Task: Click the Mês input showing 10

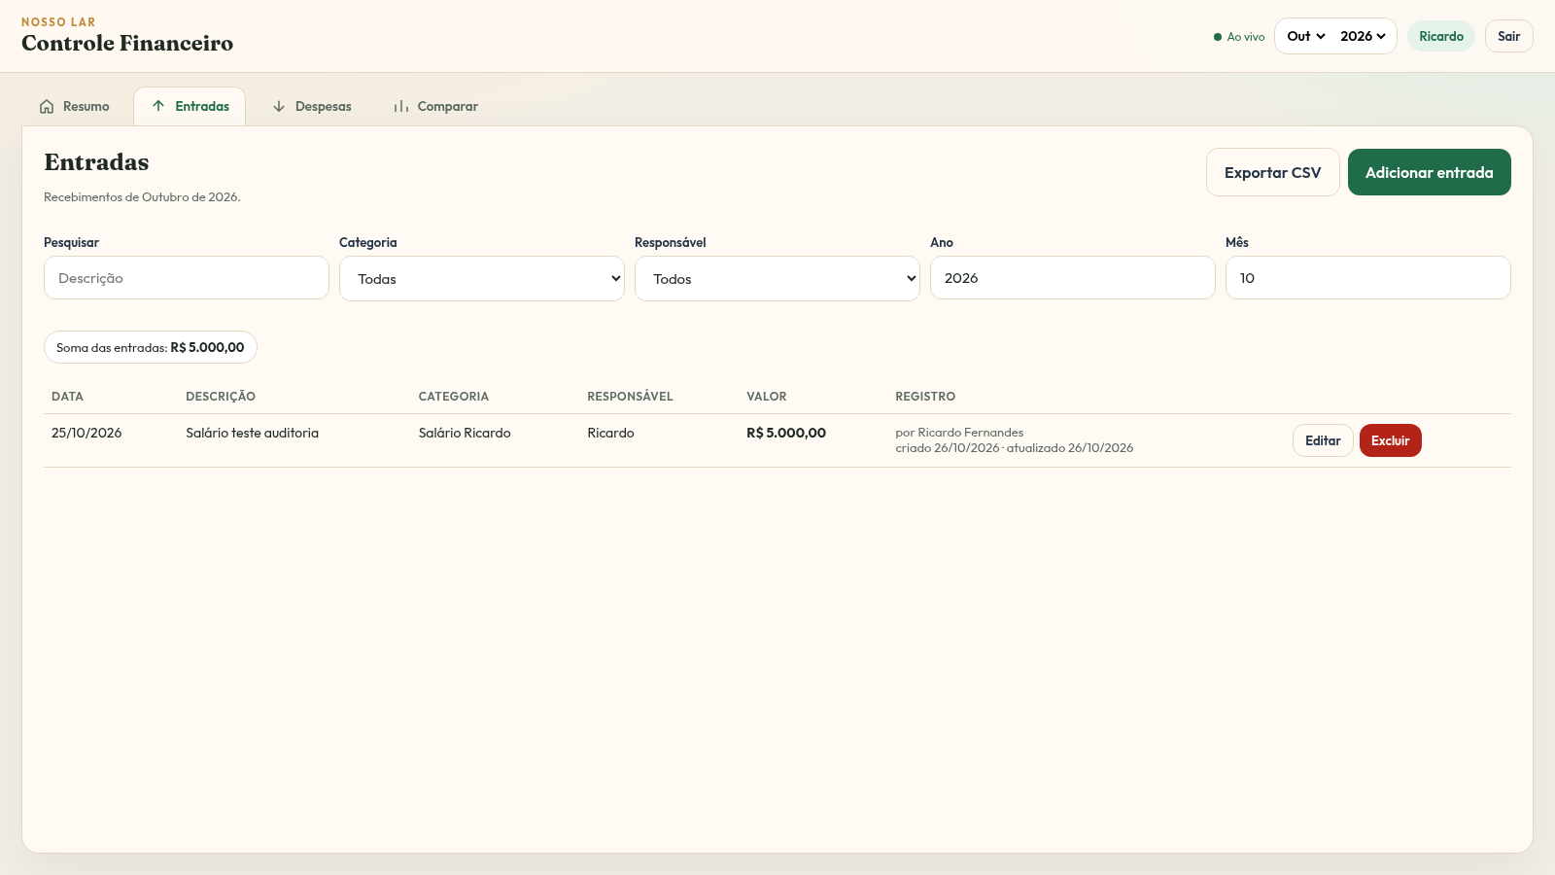Action: click(x=1368, y=278)
